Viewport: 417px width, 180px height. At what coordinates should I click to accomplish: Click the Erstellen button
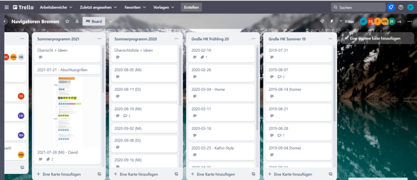tap(191, 7)
